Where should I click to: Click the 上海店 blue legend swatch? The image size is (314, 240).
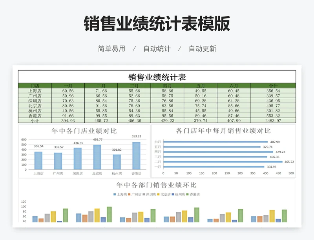(115, 194)
